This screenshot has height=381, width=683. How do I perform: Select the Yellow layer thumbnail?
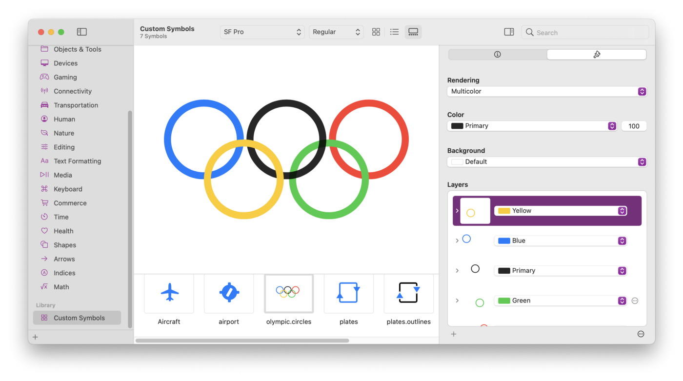click(x=475, y=211)
